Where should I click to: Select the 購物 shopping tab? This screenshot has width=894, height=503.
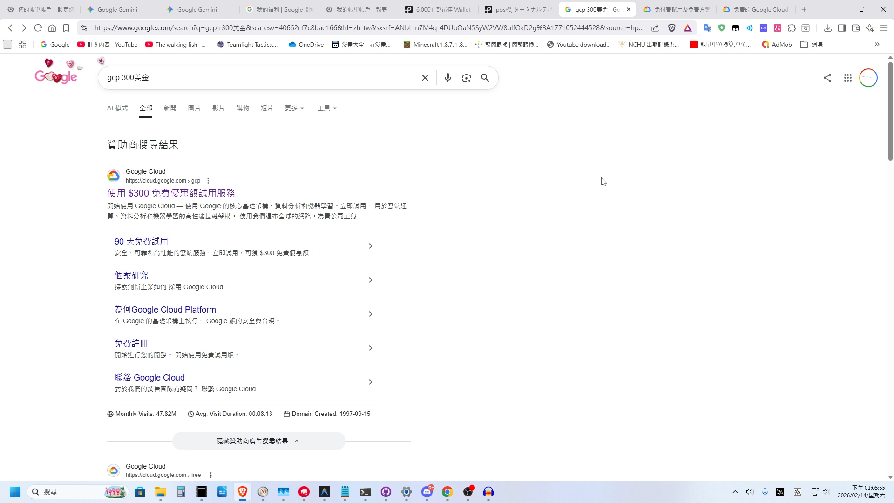(243, 108)
